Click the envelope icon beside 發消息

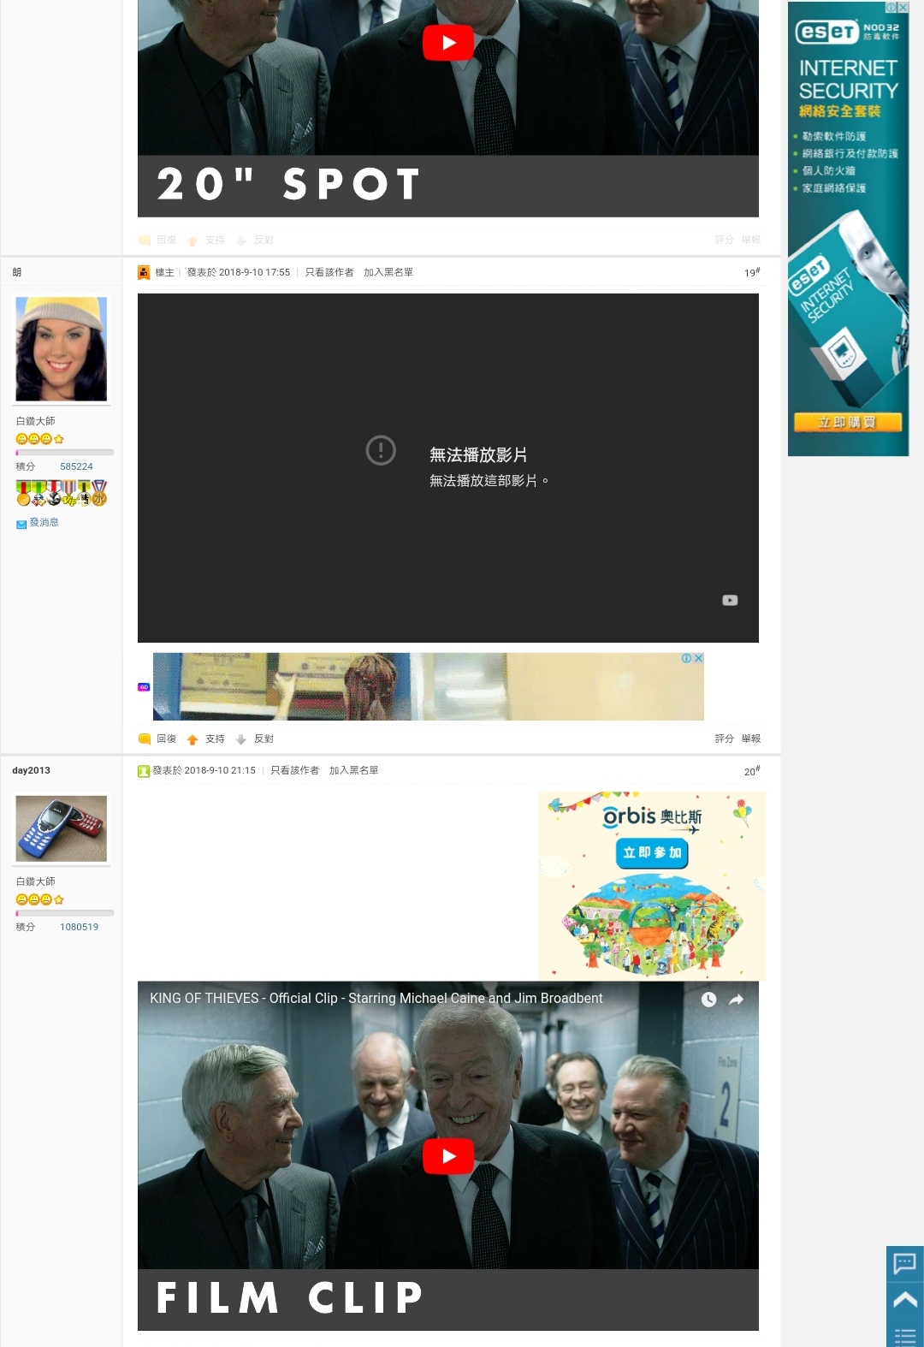(x=21, y=525)
